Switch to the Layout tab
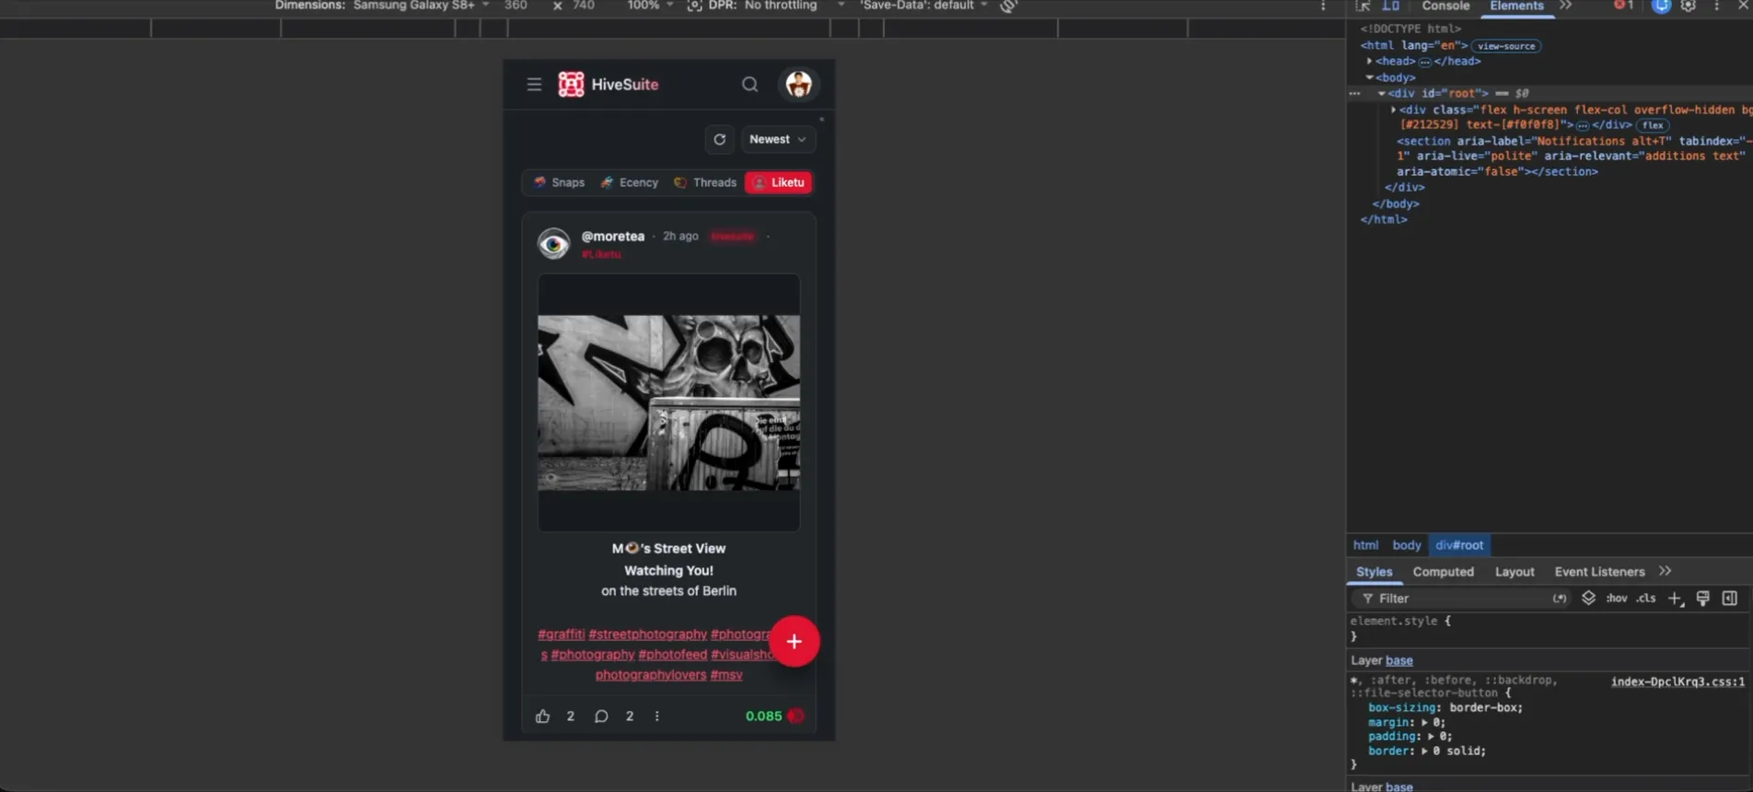Viewport: 1753px width, 792px height. pyautogui.click(x=1515, y=572)
